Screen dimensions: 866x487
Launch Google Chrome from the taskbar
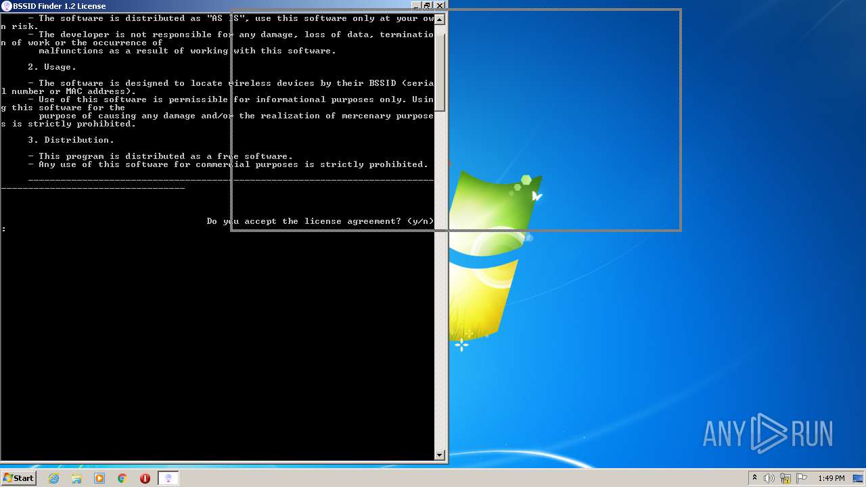(122, 478)
